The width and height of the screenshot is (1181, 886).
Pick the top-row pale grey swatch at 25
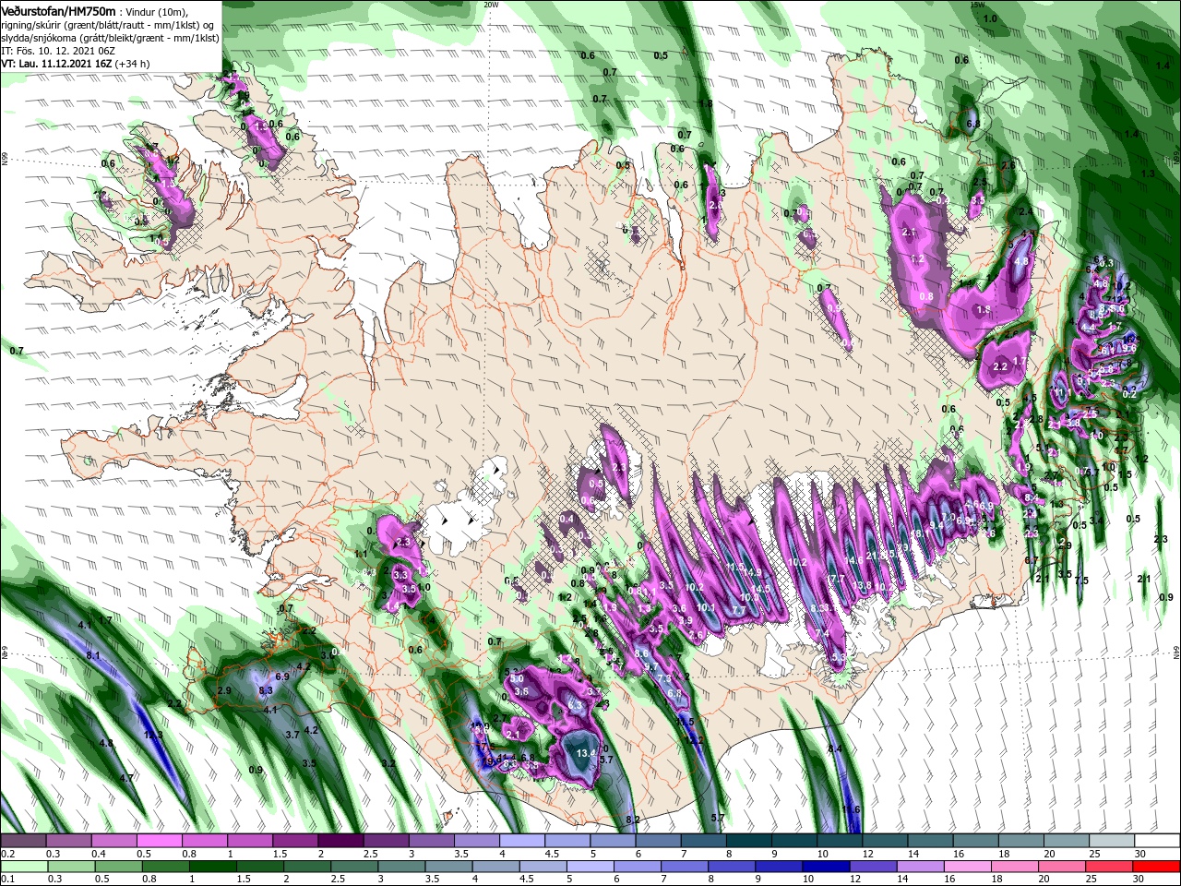[x=1111, y=841]
